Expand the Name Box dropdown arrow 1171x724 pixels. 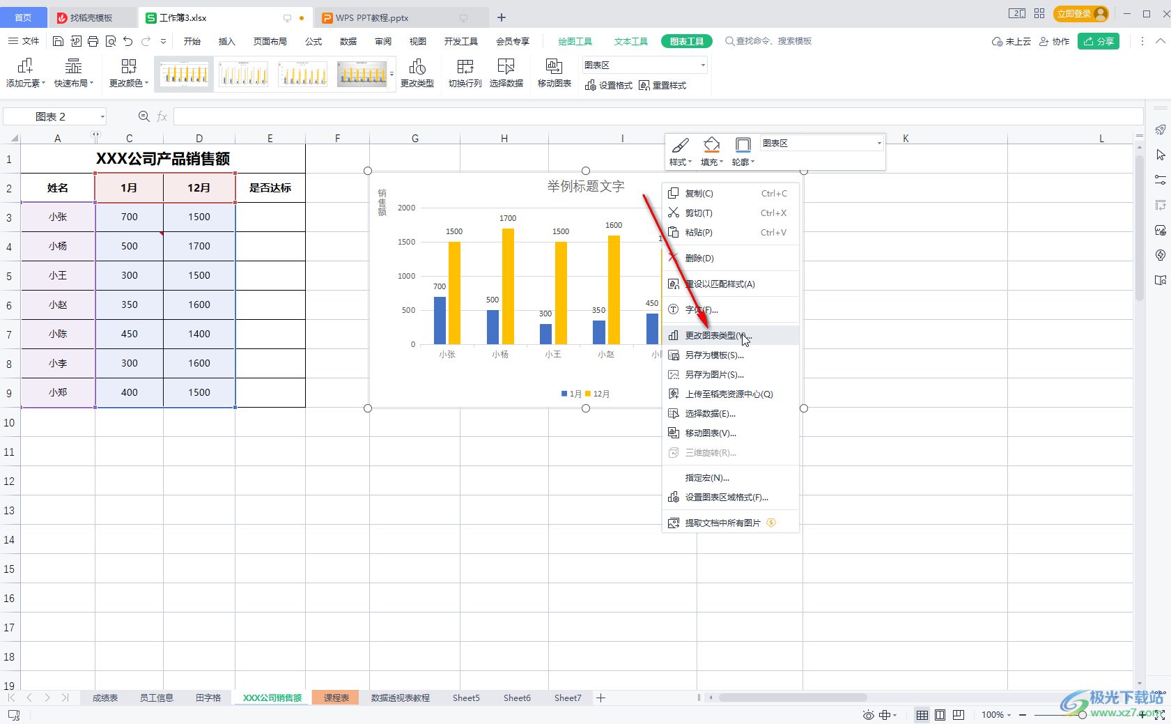pyautogui.click(x=102, y=117)
